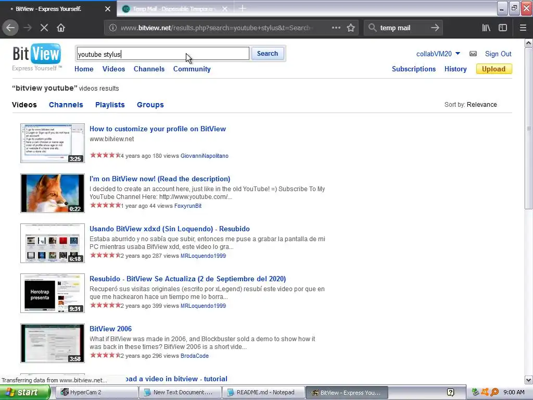Screen dimensions: 533x400
Task: Stop loading the page
Action: [x=44, y=28]
